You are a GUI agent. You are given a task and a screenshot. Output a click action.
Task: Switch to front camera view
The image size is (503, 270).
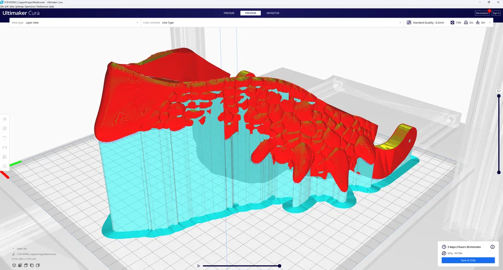[x=20, y=265]
